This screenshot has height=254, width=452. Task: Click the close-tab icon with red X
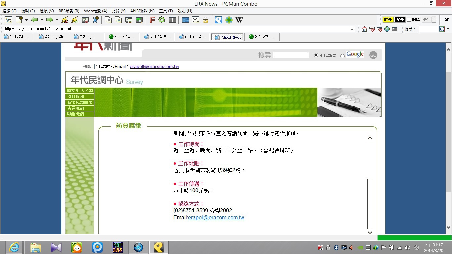(85, 20)
